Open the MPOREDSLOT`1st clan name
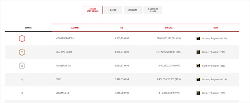This screenshot has width=250, height=103. (65, 38)
